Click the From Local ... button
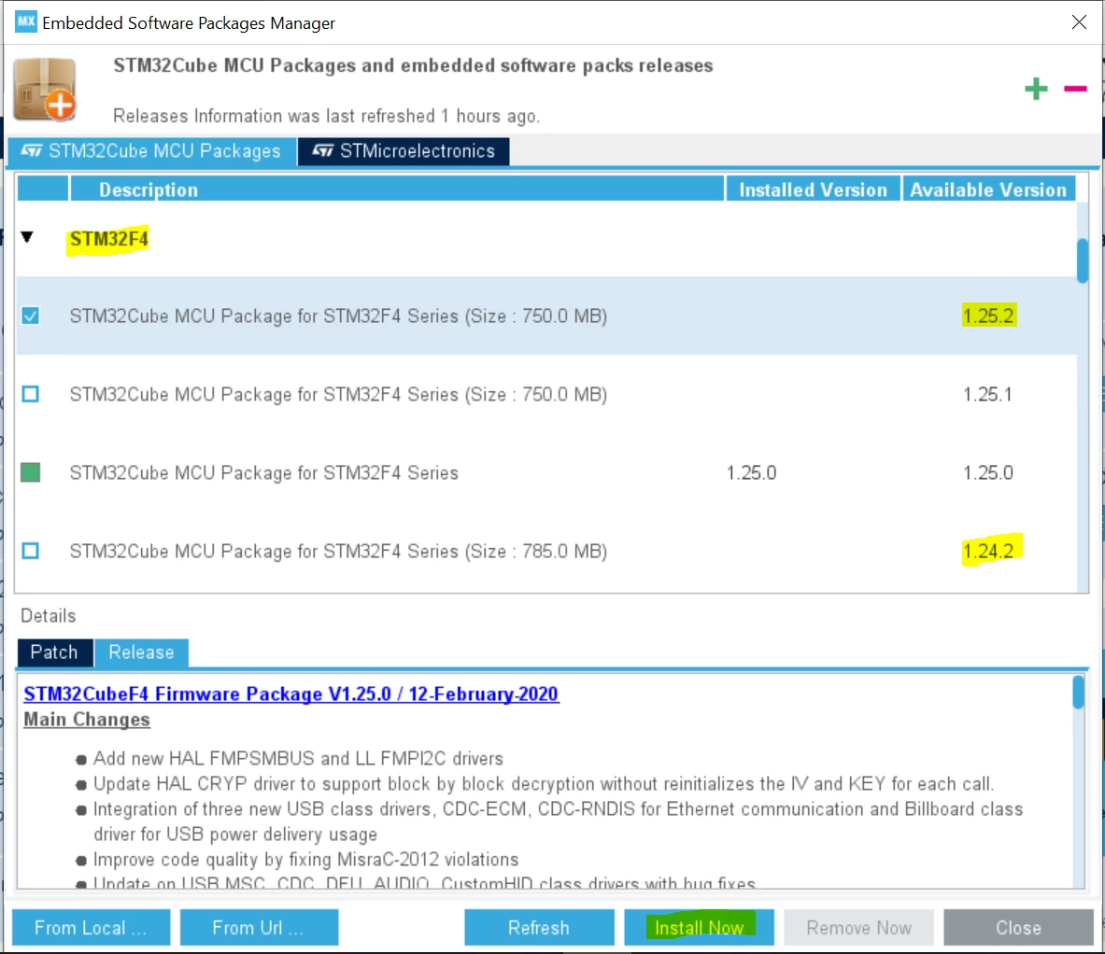 click(x=91, y=927)
